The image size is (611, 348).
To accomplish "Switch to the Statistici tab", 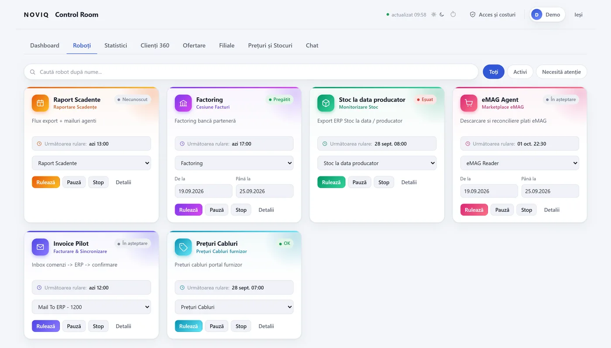I will pos(116,45).
